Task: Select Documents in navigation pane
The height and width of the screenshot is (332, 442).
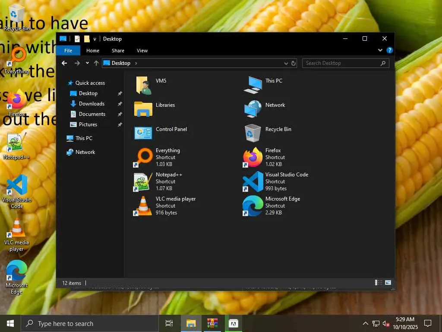Action: pyautogui.click(x=88, y=114)
